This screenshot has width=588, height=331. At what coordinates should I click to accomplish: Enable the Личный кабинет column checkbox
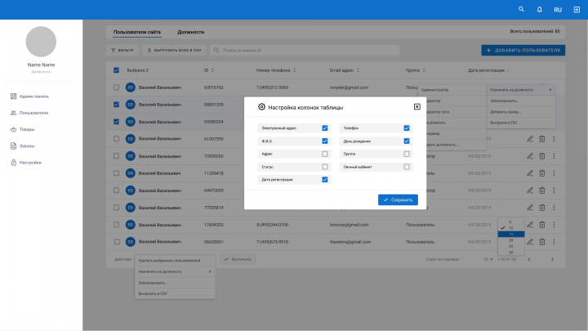point(407,167)
